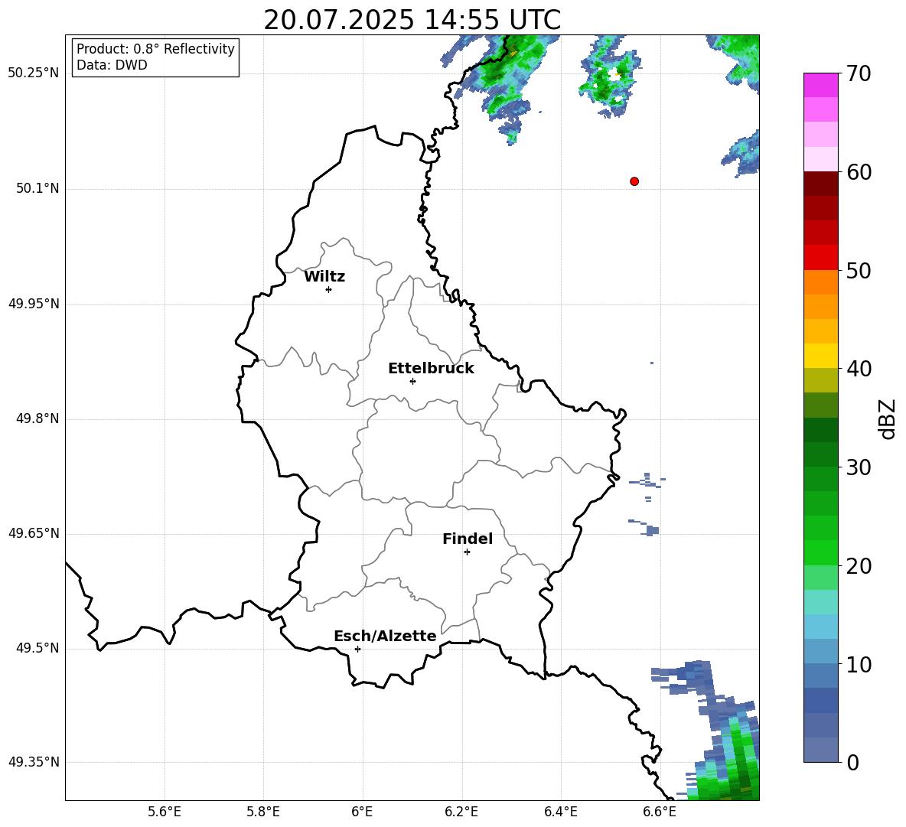Viewport: 906px width, 827px height.
Task: Click the 6°E longitude label
Action: [362, 812]
